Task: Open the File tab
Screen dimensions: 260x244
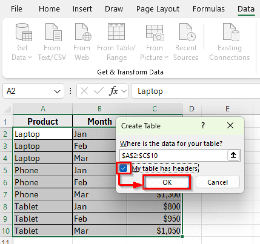Action: 16,9
